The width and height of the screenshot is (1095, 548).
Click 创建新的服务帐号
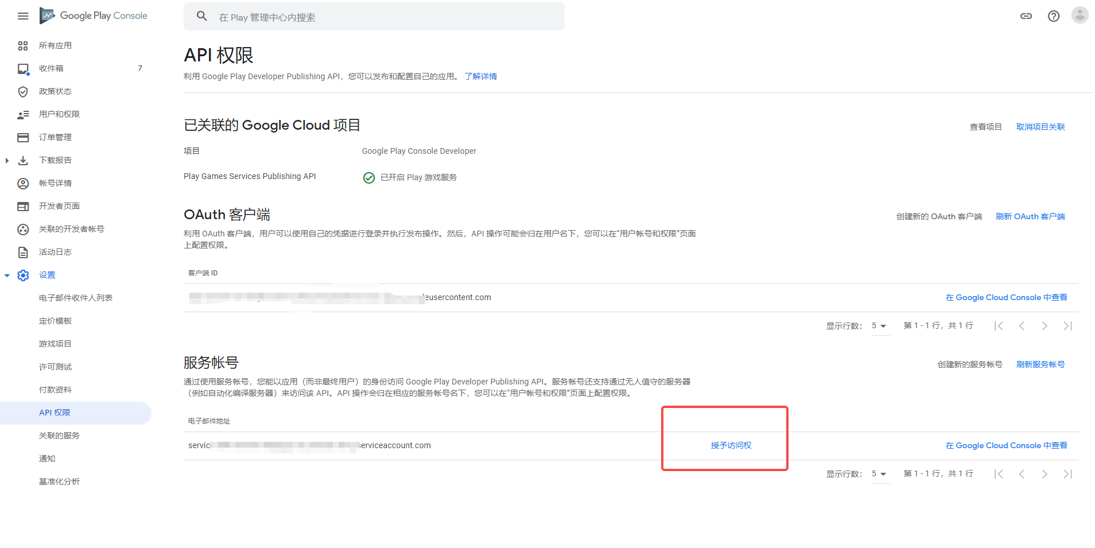point(970,364)
